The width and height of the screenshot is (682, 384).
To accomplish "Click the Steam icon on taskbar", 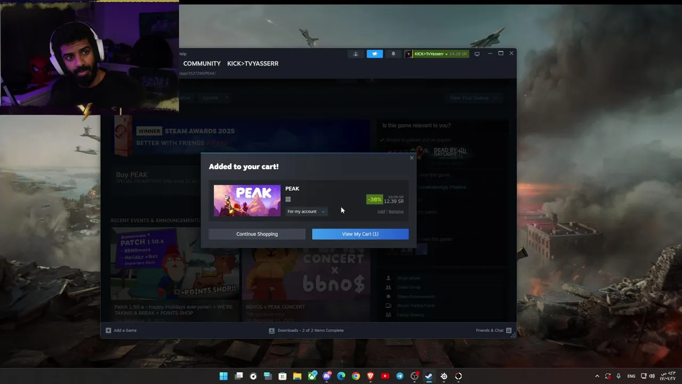I will (x=429, y=376).
